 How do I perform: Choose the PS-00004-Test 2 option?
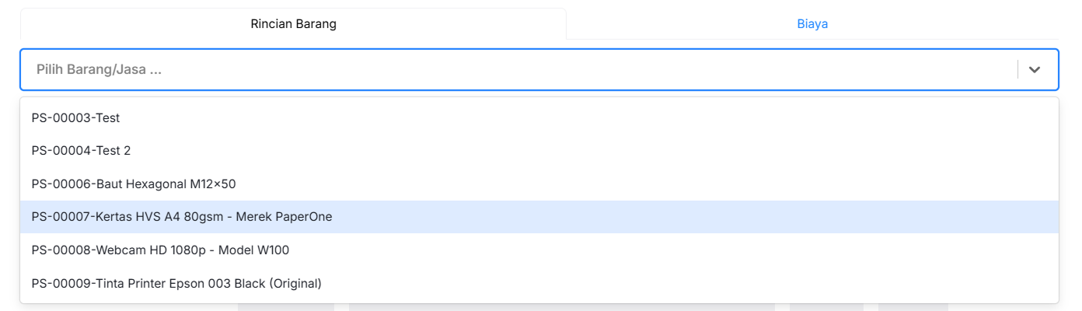tap(81, 151)
